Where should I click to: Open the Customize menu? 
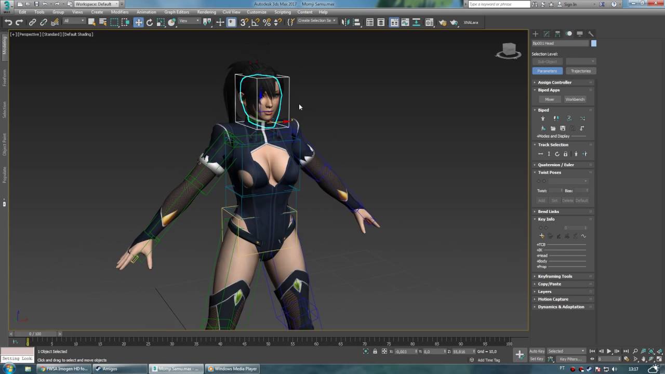tap(257, 12)
